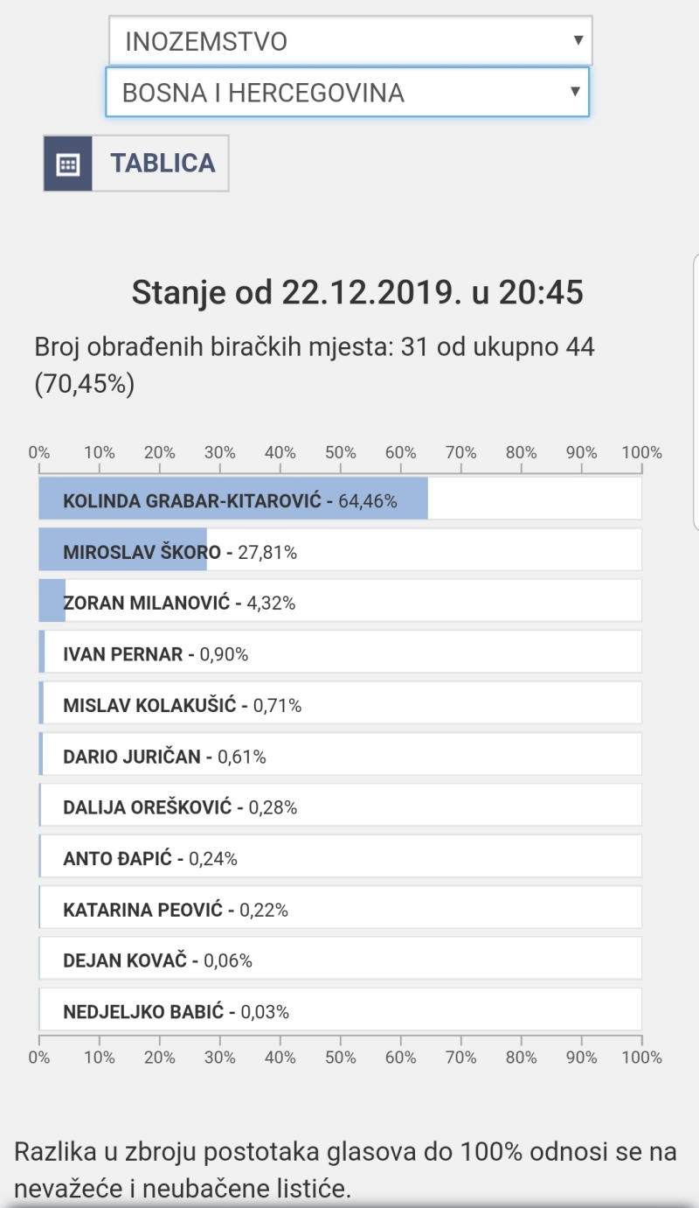Image resolution: width=699 pixels, height=1208 pixels.
Task: Click the arrow on the INOZEMSTVO combo box
Action: tap(578, 40)
